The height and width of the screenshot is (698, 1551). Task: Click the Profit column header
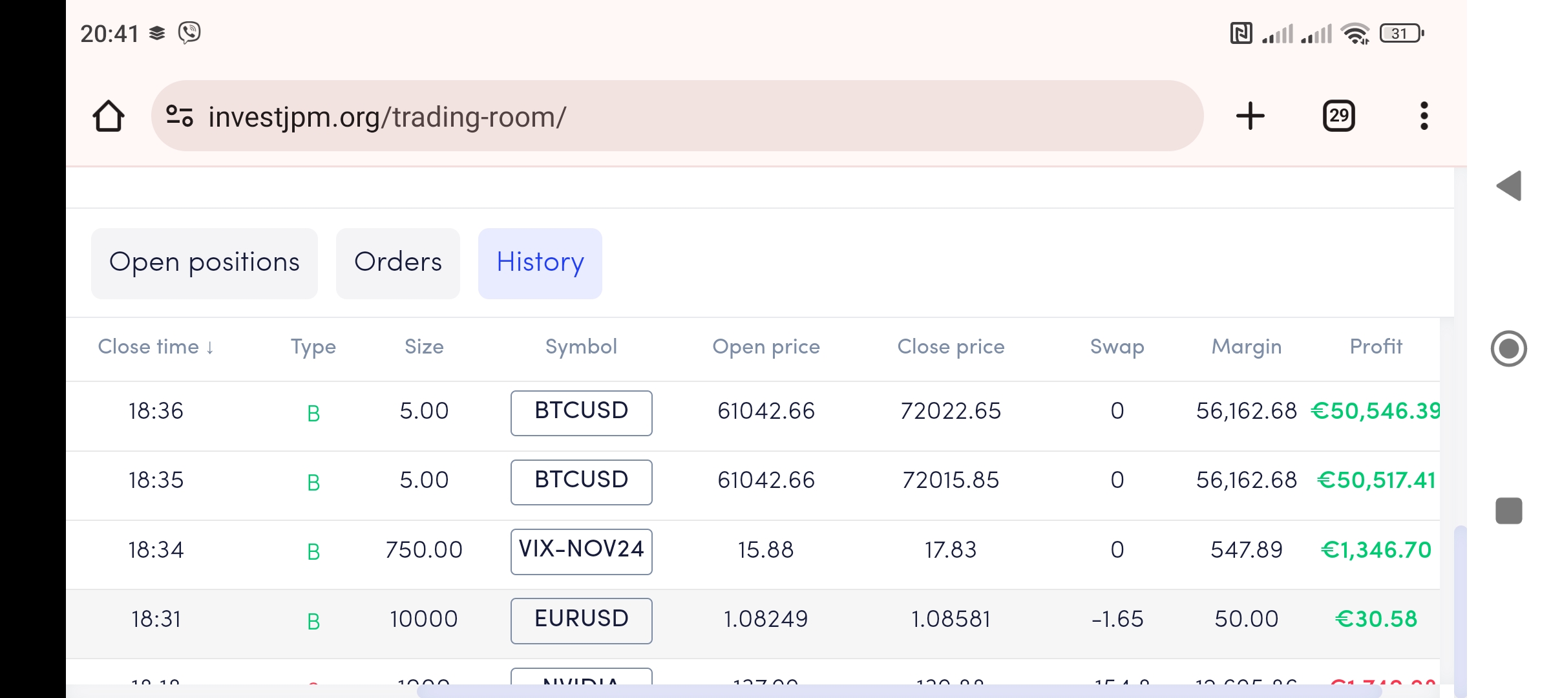coord(1376,347)
